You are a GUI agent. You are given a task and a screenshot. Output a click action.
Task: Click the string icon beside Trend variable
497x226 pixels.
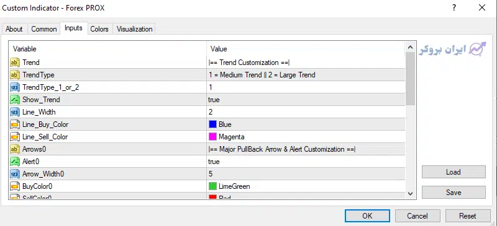[x=15, y=63]
